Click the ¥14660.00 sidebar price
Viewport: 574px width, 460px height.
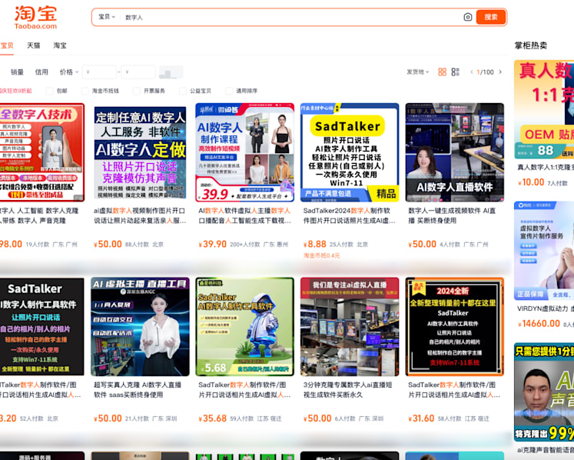539,324
